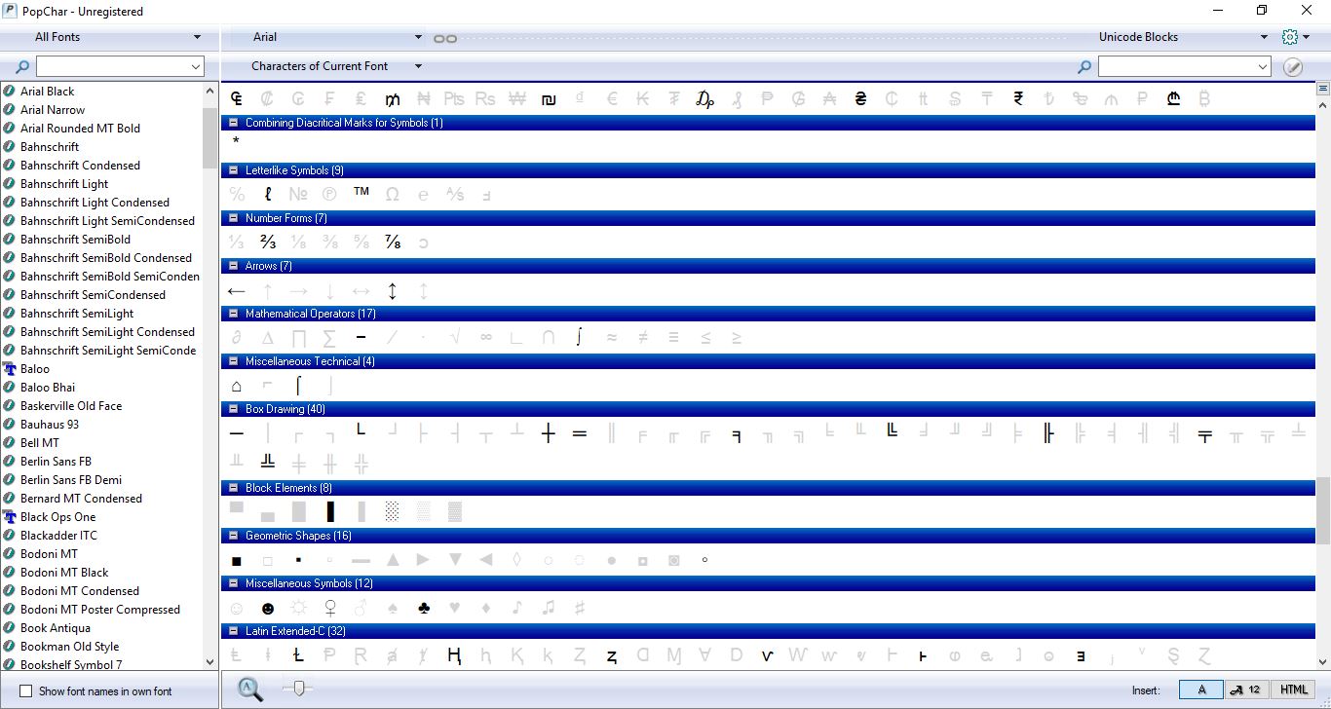Image resolution: width=1331 pixels, height=709 pixels.
Task: Collapse the Miscellaneous Symbols block
Action: coord(233,583)
